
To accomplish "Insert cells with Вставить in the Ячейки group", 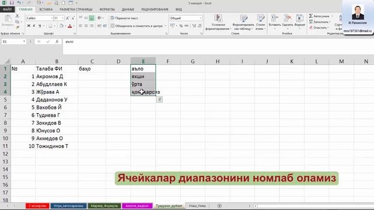I will click(x=275, y=22).
